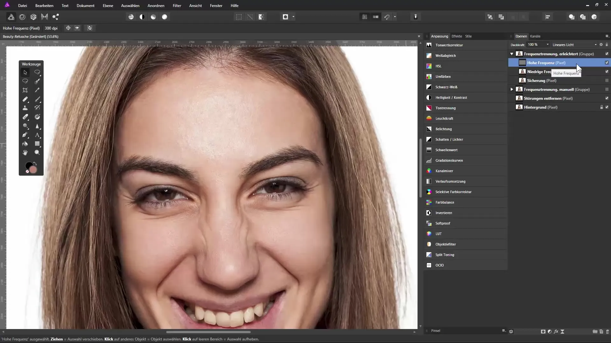Select the Clone stamp tool
Screen dimensions: 611x343
[x=25, y=108]
